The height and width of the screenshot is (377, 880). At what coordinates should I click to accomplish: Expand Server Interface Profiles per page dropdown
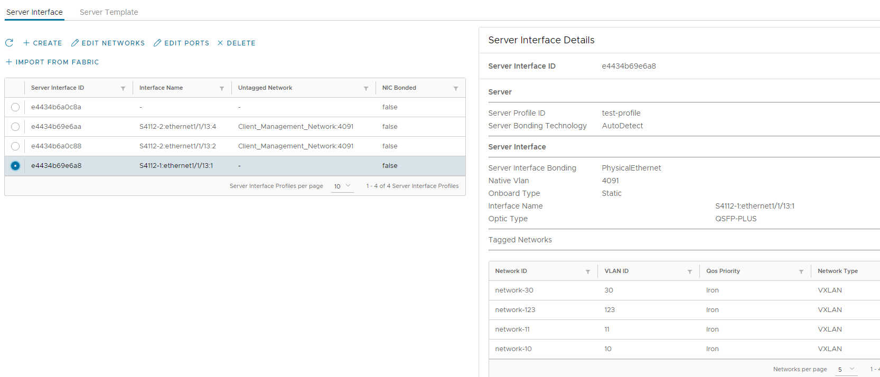pos(342,186)
